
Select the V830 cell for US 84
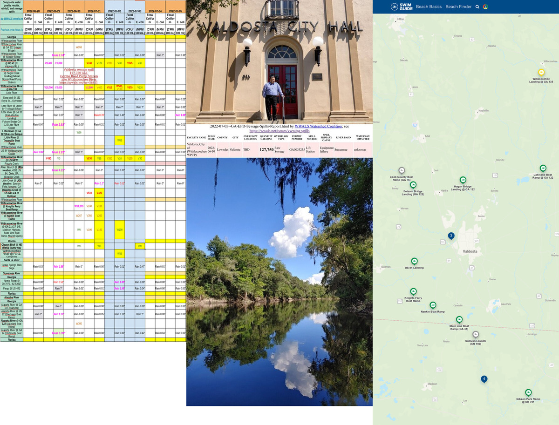[x=89, y=159]
